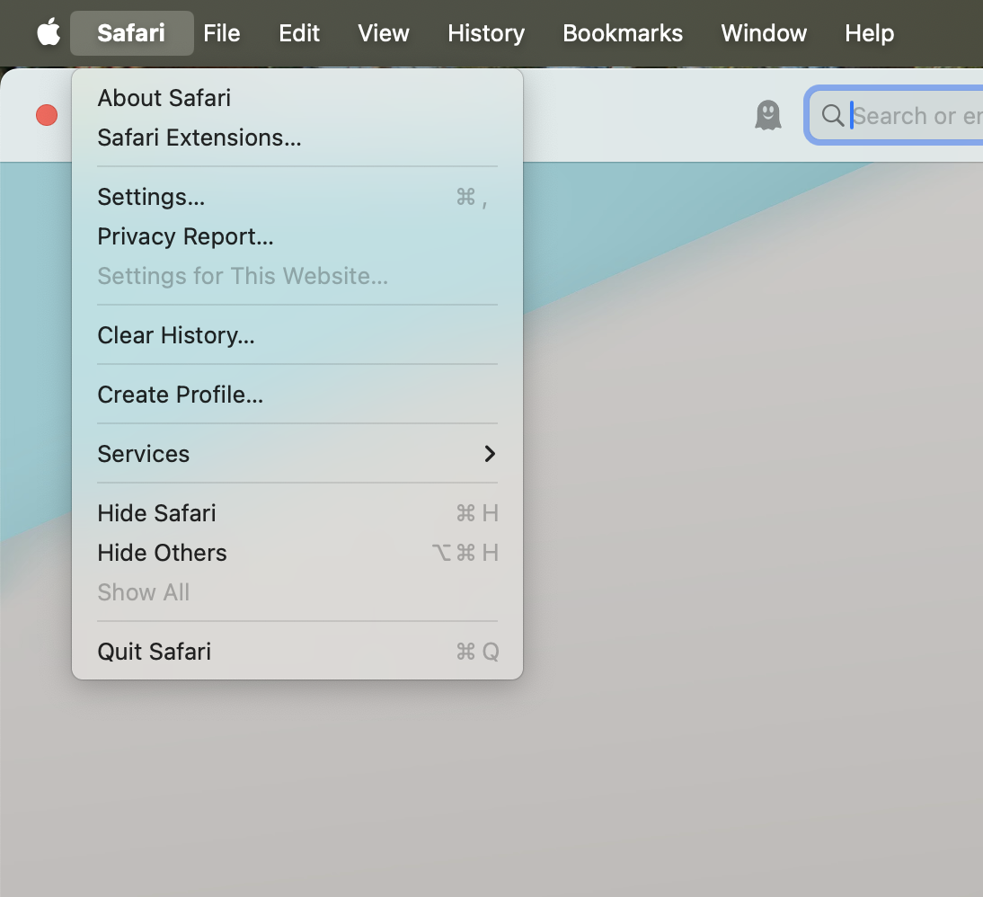Open the Apple menu
The width and height of the screenshot is (983, 897).
pyautogui.click(x=48, y=33)
